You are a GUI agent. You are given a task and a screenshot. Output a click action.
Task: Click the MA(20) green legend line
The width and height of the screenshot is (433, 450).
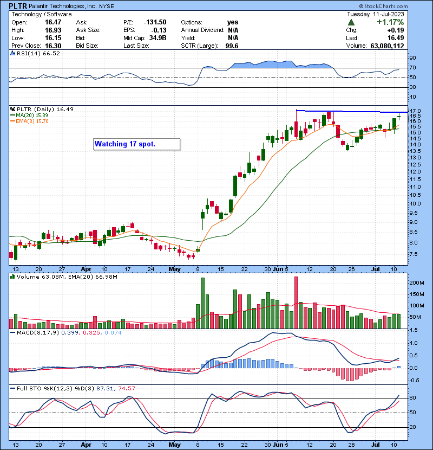(12, 115)
